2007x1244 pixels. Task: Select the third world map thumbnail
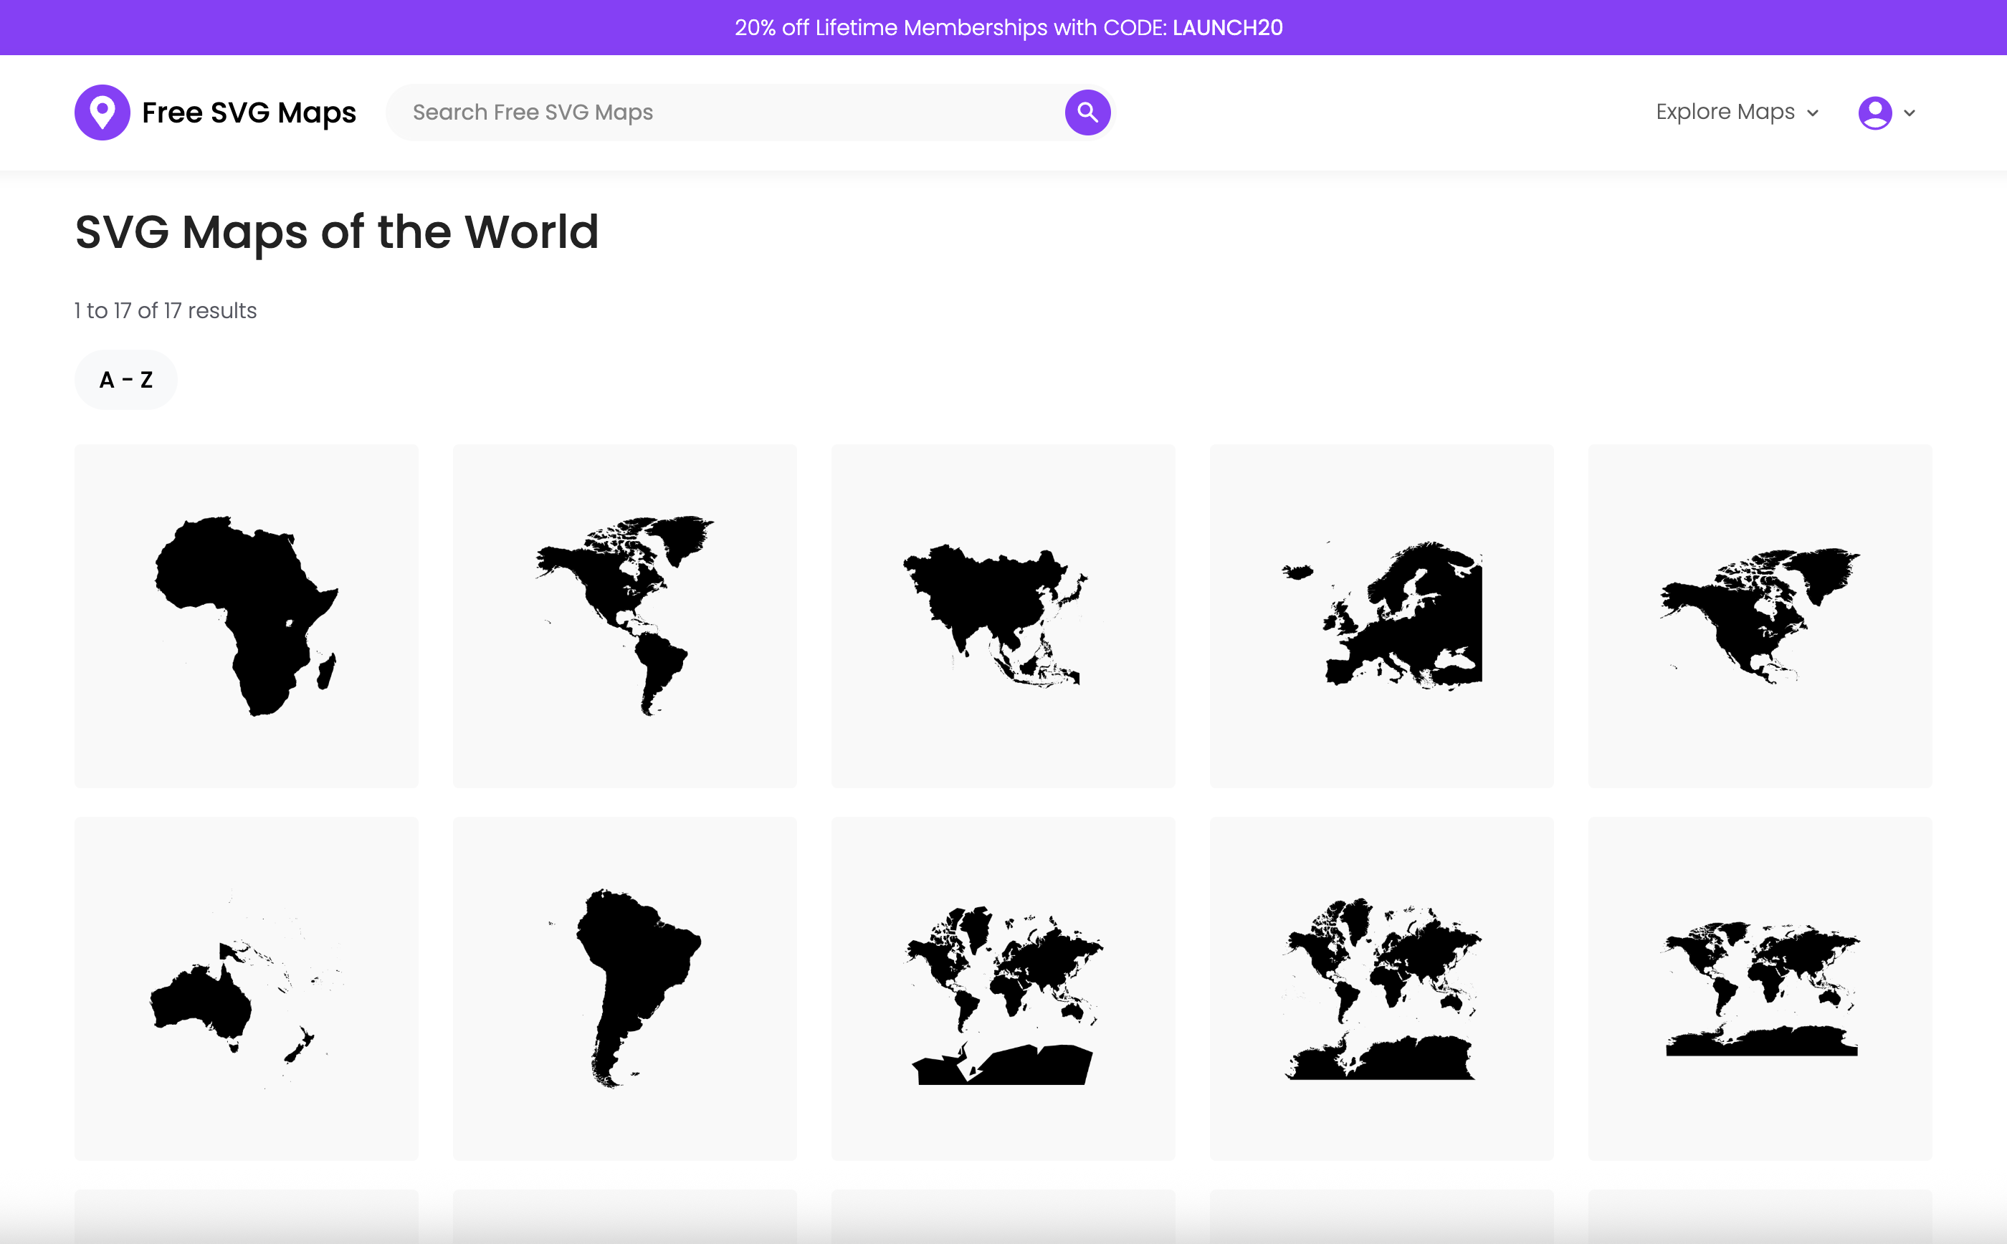tap(1760, 987)
